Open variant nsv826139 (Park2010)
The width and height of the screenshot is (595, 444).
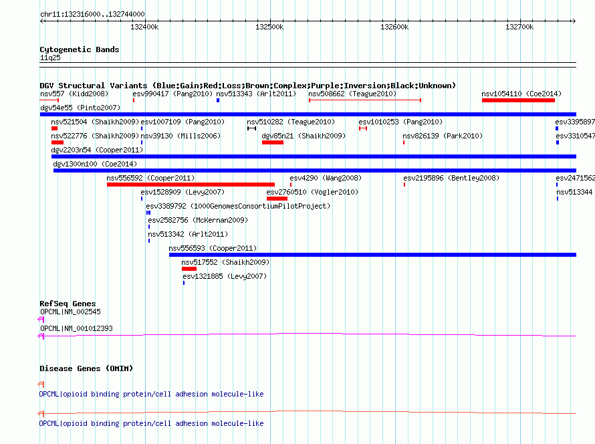click(443, 136)
